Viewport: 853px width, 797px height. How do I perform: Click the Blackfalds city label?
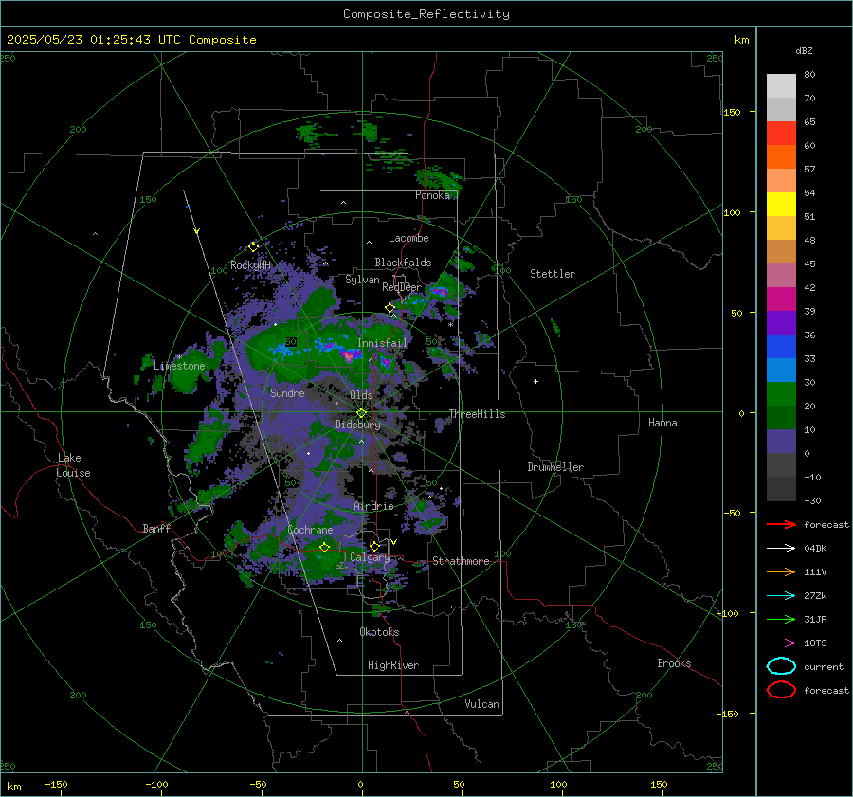tap(403, 263)
